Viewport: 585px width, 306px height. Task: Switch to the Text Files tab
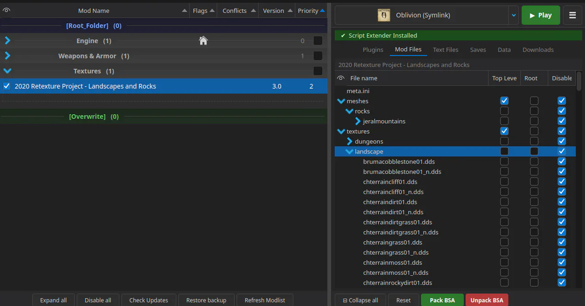[445, 50]
